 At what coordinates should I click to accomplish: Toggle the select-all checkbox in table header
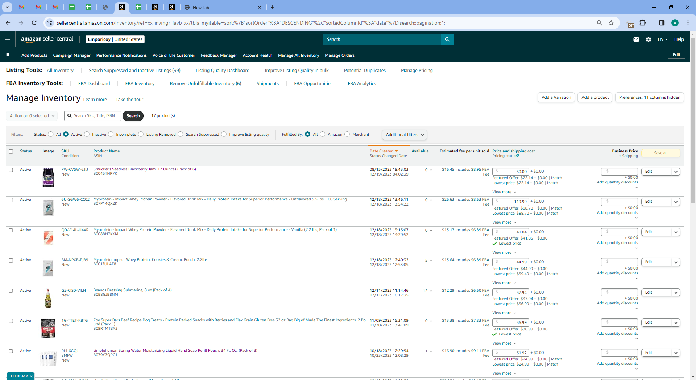tap(11, 152)
